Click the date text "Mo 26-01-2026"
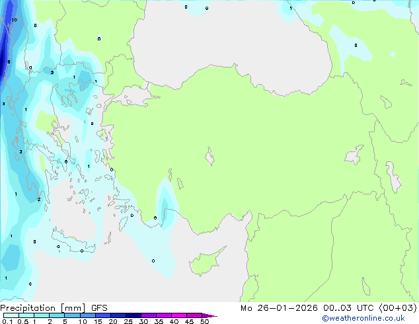Image resolution: width=419 pixels, height=324 pixels. (x=279, y=308)
